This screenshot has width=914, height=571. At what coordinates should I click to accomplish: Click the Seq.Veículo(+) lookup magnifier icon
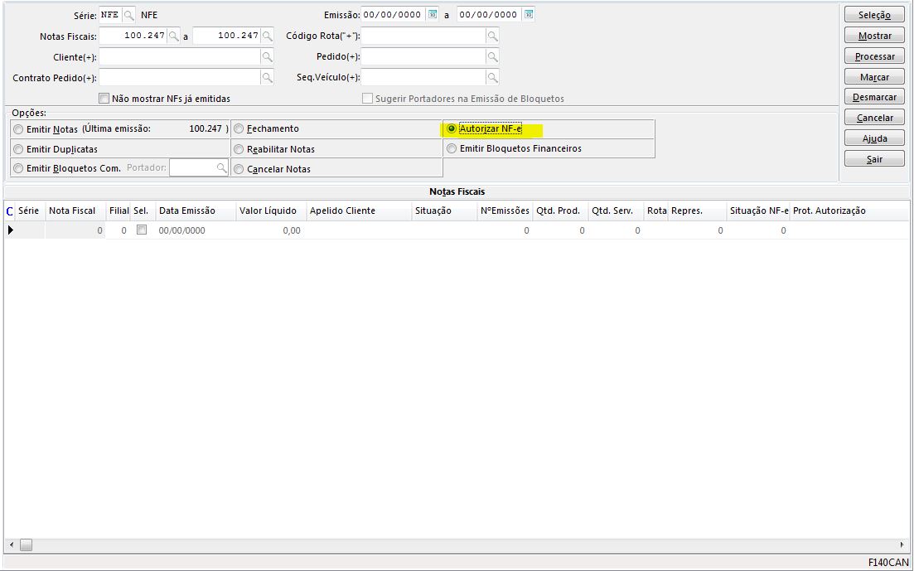pyautogui.click(x=492, y=78)
